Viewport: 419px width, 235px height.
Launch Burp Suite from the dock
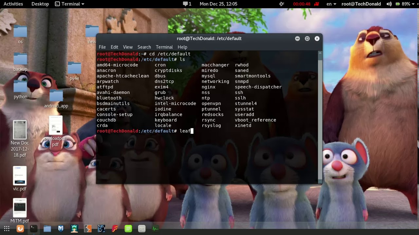(x=88, y=229)
